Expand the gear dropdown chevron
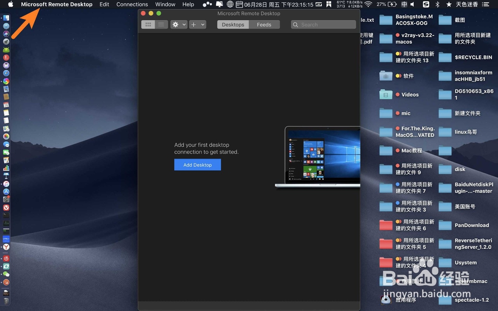The height and width of the screenshot is (311, 498). (x=184, y=24)
